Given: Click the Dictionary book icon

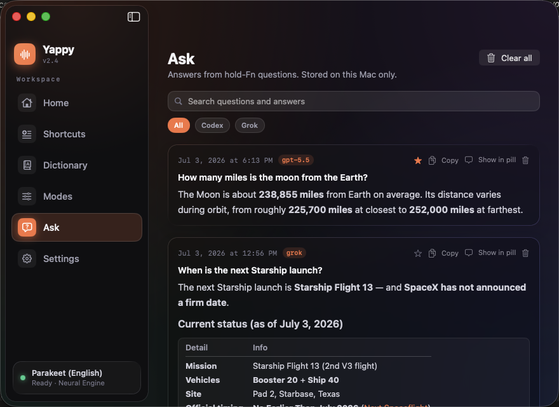Looking at the screenshot, I should (27, 165).
